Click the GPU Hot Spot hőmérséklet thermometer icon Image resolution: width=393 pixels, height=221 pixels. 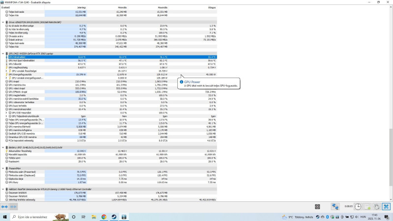[7, 60]
